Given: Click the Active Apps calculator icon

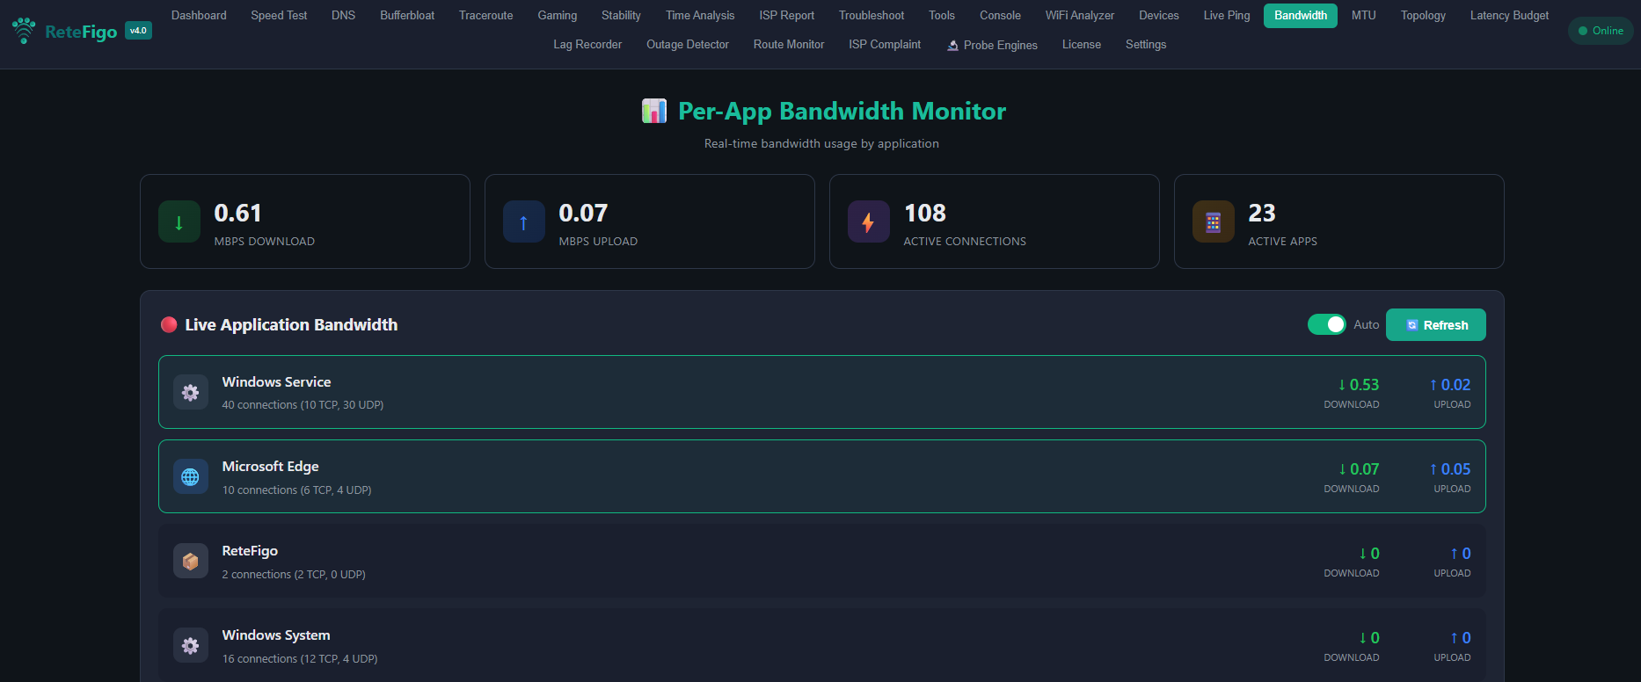Looking at the screenshot, I should (1213, 222).
